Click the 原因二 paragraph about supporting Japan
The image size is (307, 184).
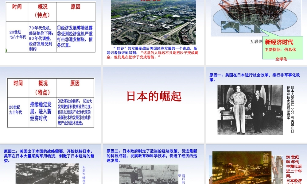(x=49, y=156)
